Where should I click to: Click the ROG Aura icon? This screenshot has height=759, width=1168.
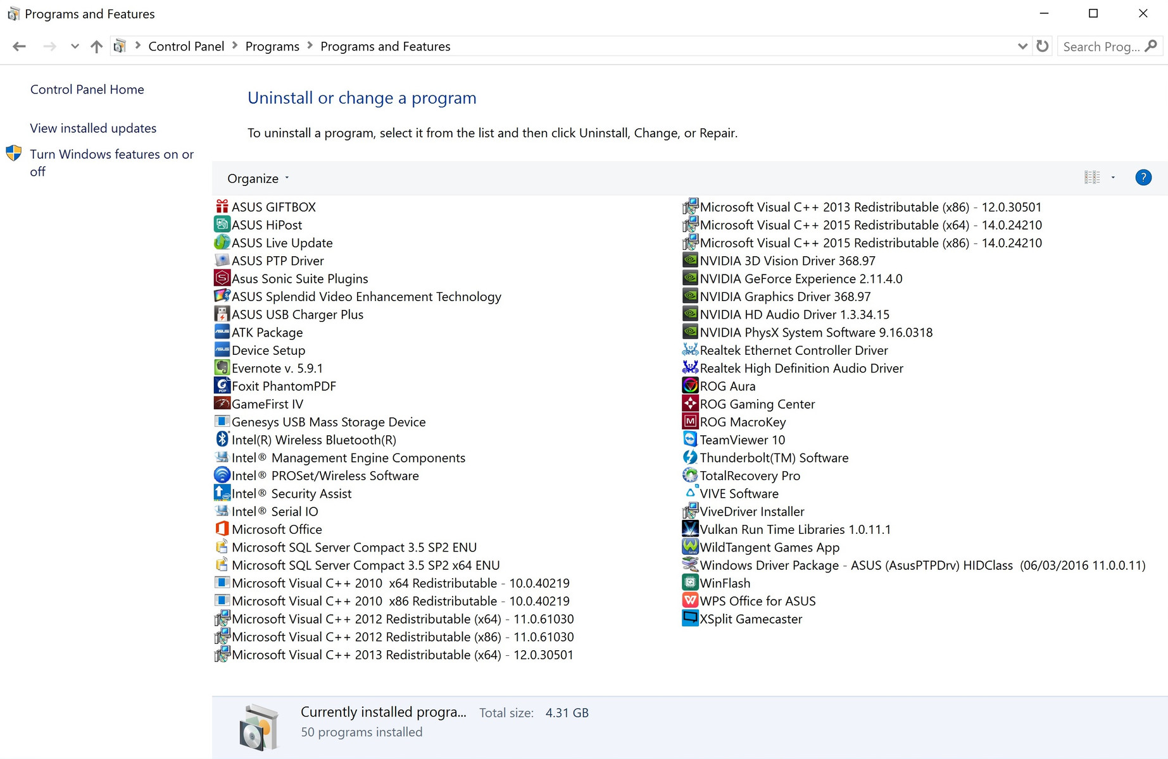click(690, 386)
